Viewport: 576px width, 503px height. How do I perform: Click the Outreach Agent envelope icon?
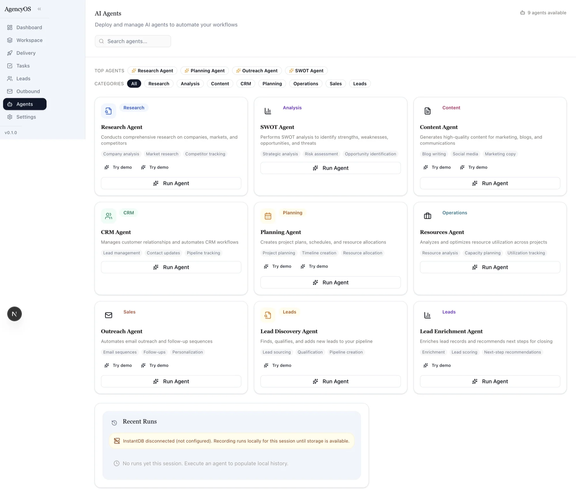point(108,315)
